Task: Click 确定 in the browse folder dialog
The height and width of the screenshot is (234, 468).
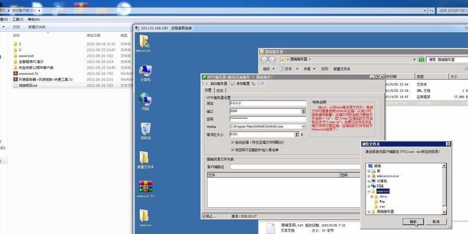Action: click(413, 222)
